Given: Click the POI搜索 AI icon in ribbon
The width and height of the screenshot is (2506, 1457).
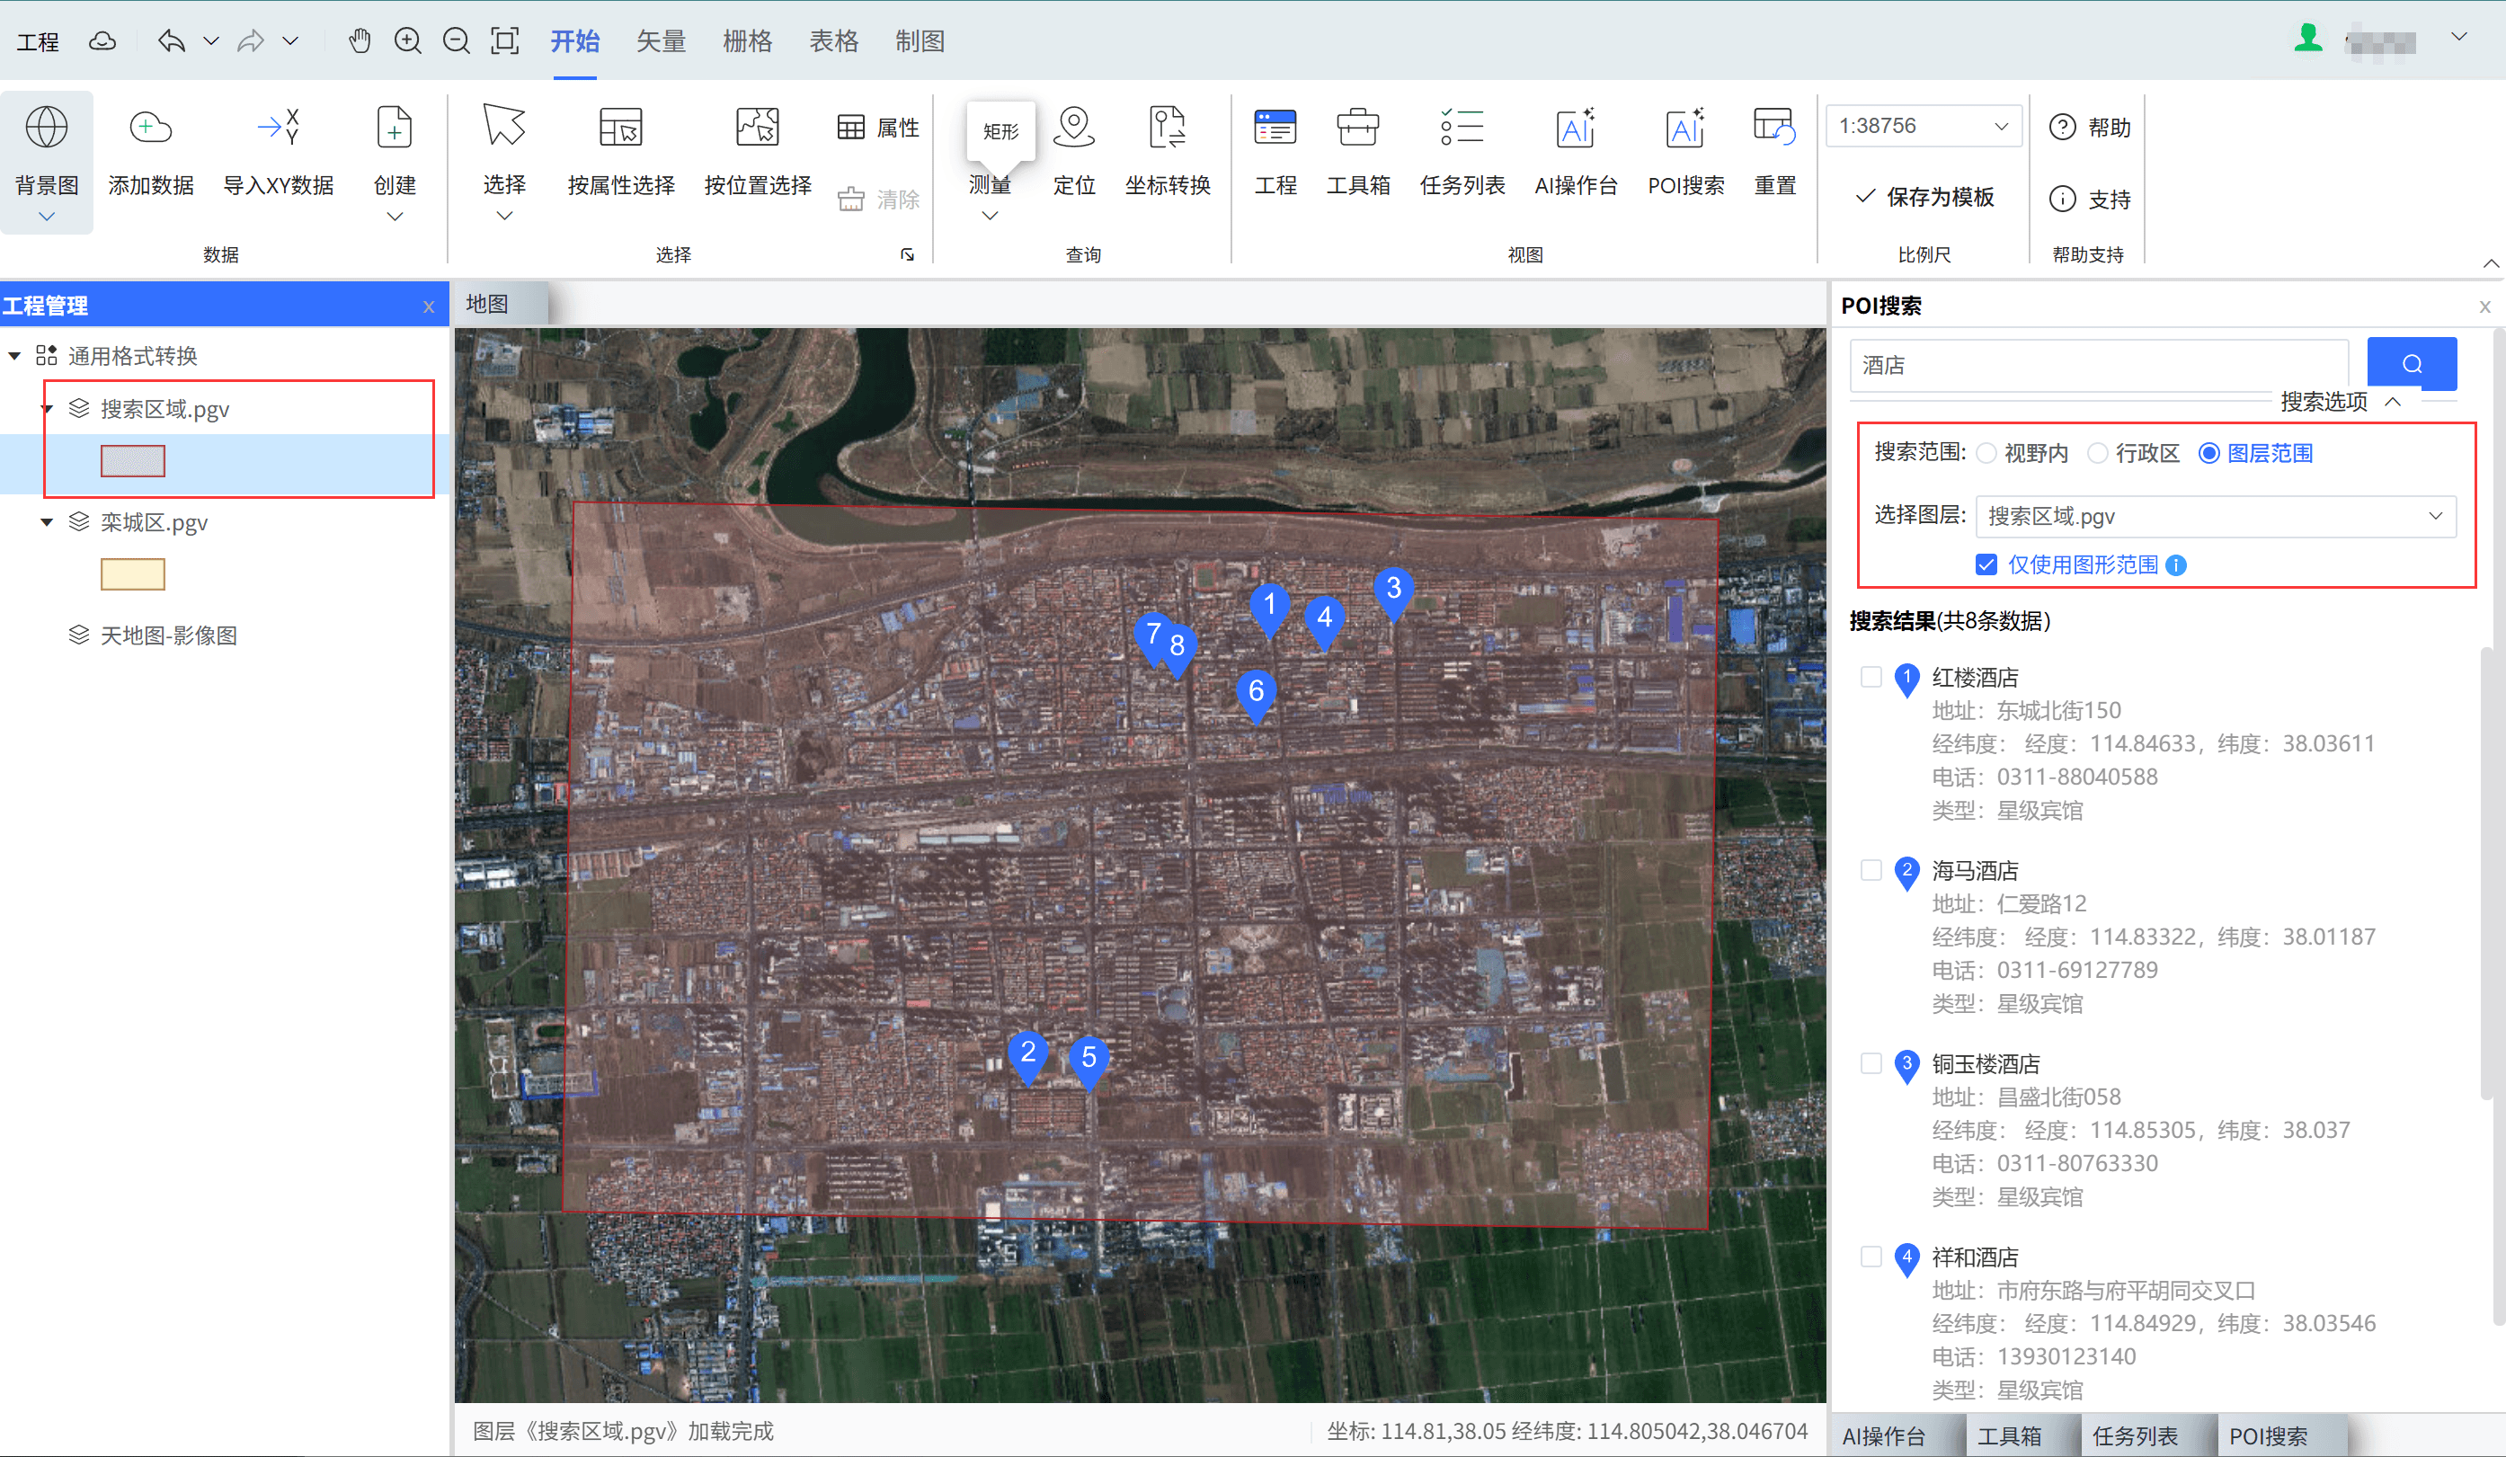Looking at the screenshot, I should [1684, 129].
